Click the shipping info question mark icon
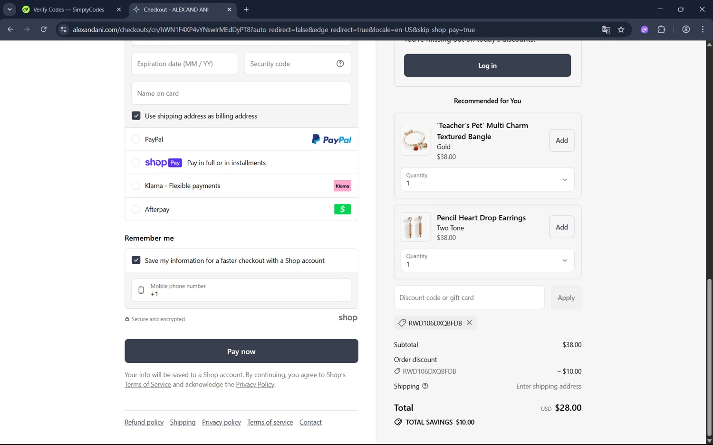This screenshot has height=445, width=713. click(425, 386)
